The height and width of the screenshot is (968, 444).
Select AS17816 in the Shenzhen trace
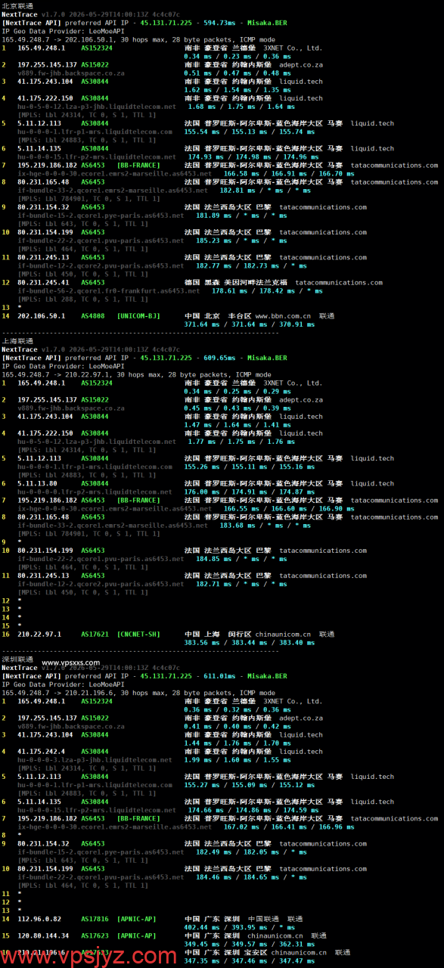coord(95,919)
